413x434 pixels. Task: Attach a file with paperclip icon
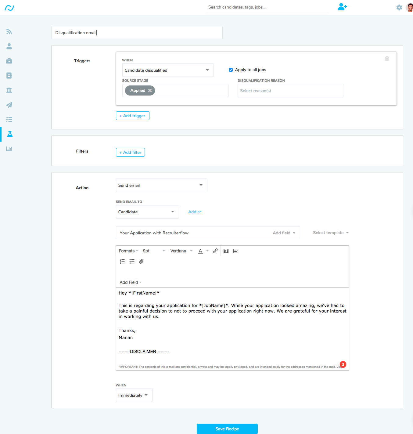[x=142, y=261]
